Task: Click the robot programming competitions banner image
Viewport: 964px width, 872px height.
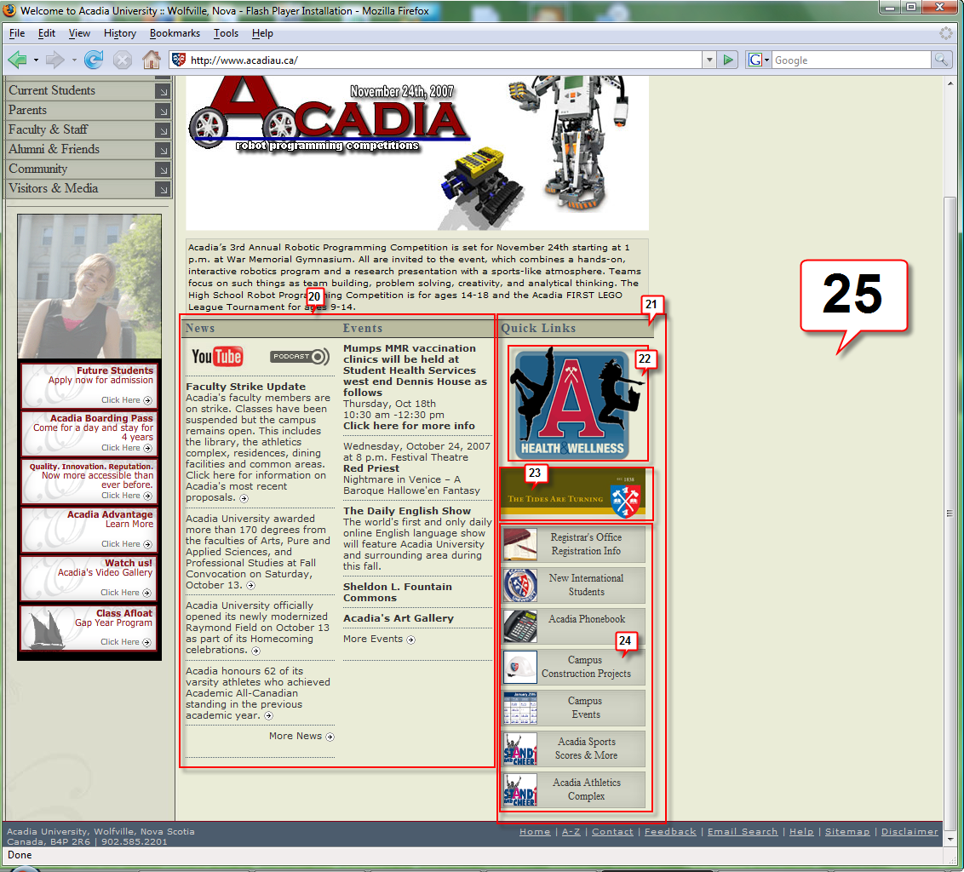Action: [417, 153]
